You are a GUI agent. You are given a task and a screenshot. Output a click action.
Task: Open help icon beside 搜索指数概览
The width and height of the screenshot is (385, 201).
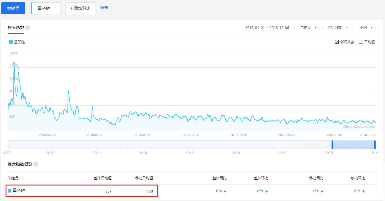coord(36,164)
